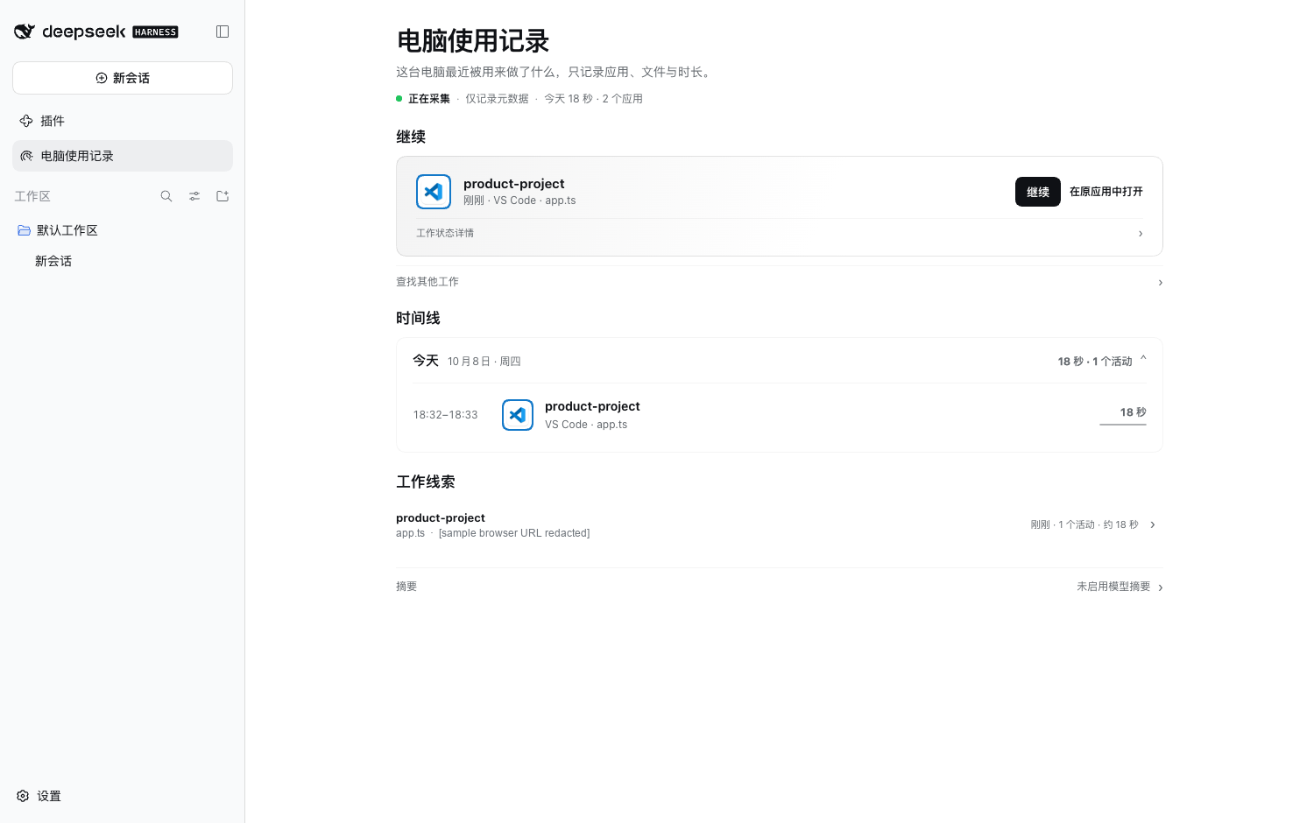This screenshot has width=1314, height=823.
Task: Select 电脑使用记录 in the sidebar
Action: [x=123, y=156]
